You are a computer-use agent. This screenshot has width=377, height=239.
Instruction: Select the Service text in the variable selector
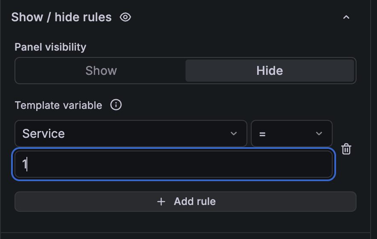click(x=43, y=134)
